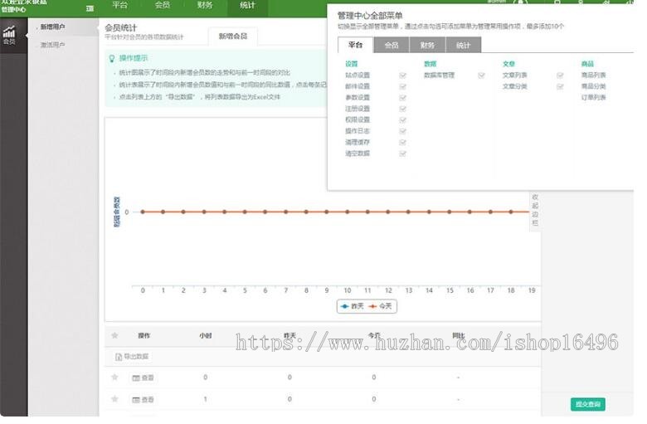Screen dimensions: 647x424
Task: Click 订单列表 in the 商品 column
Action: (593, 97)
